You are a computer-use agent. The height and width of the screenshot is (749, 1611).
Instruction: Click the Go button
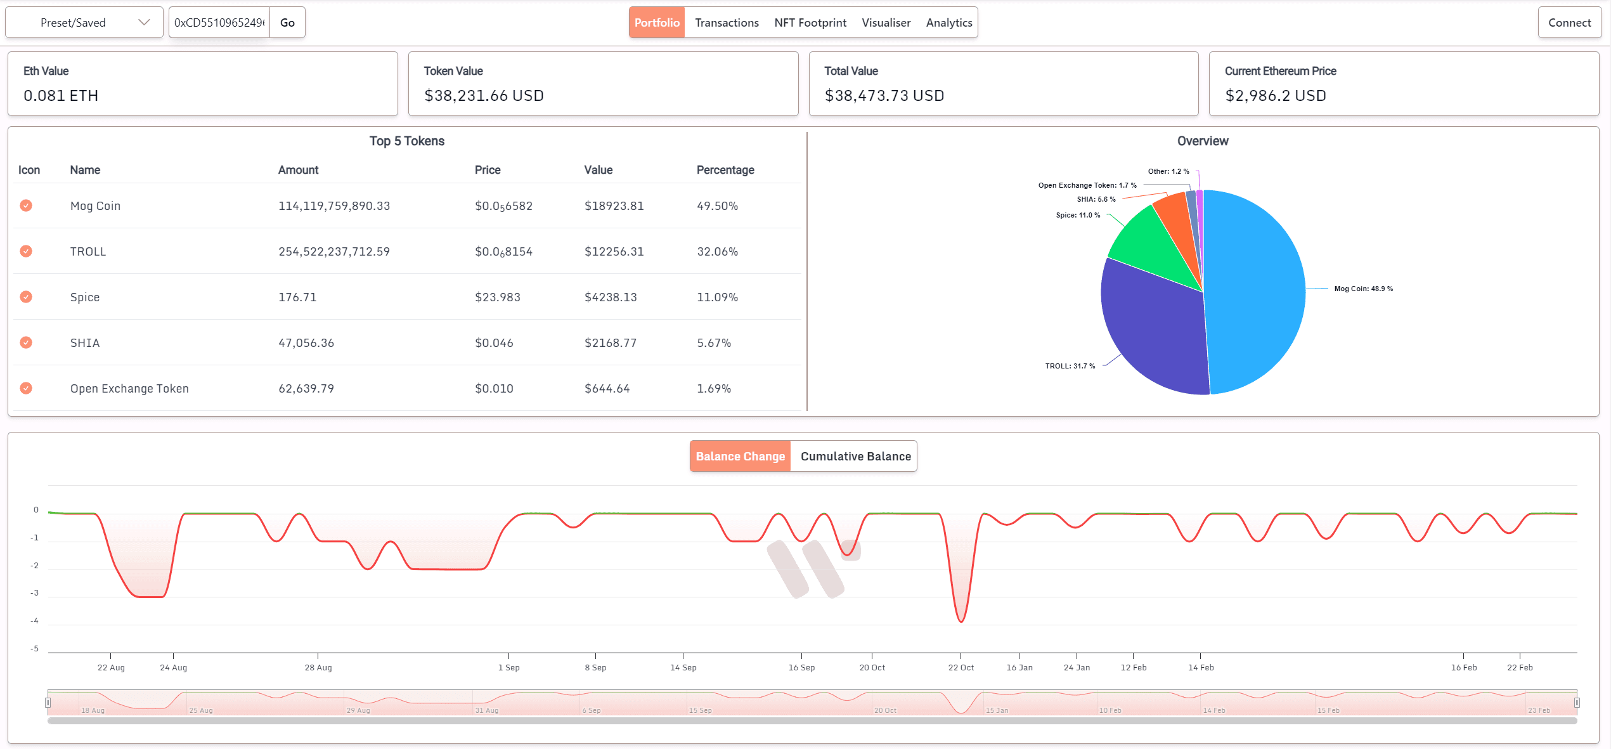(x=287, y=23)
